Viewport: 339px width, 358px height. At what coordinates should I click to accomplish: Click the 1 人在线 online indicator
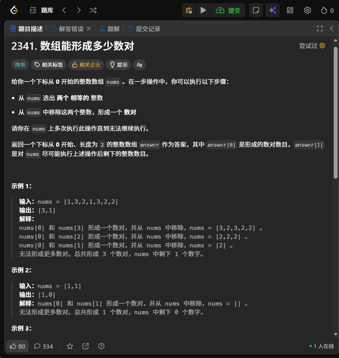[x=322, y=346]
